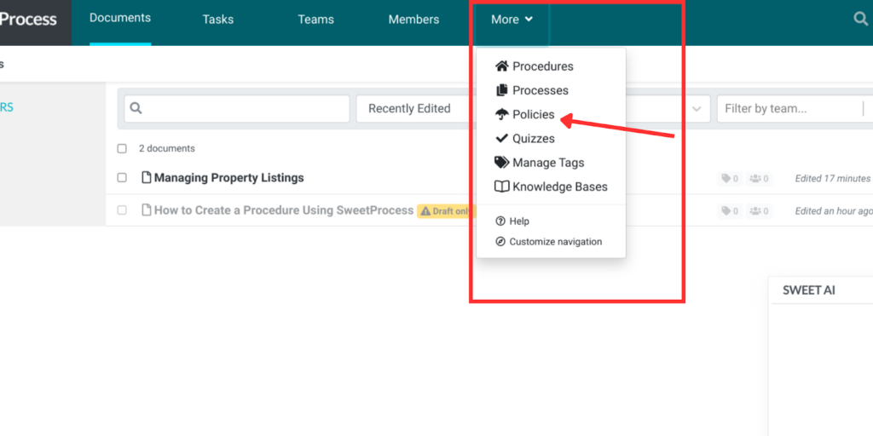Open How to Create a Procedure Using SweetProcess
The height and width of the screenshot is (436, 873).
point(284,210)
